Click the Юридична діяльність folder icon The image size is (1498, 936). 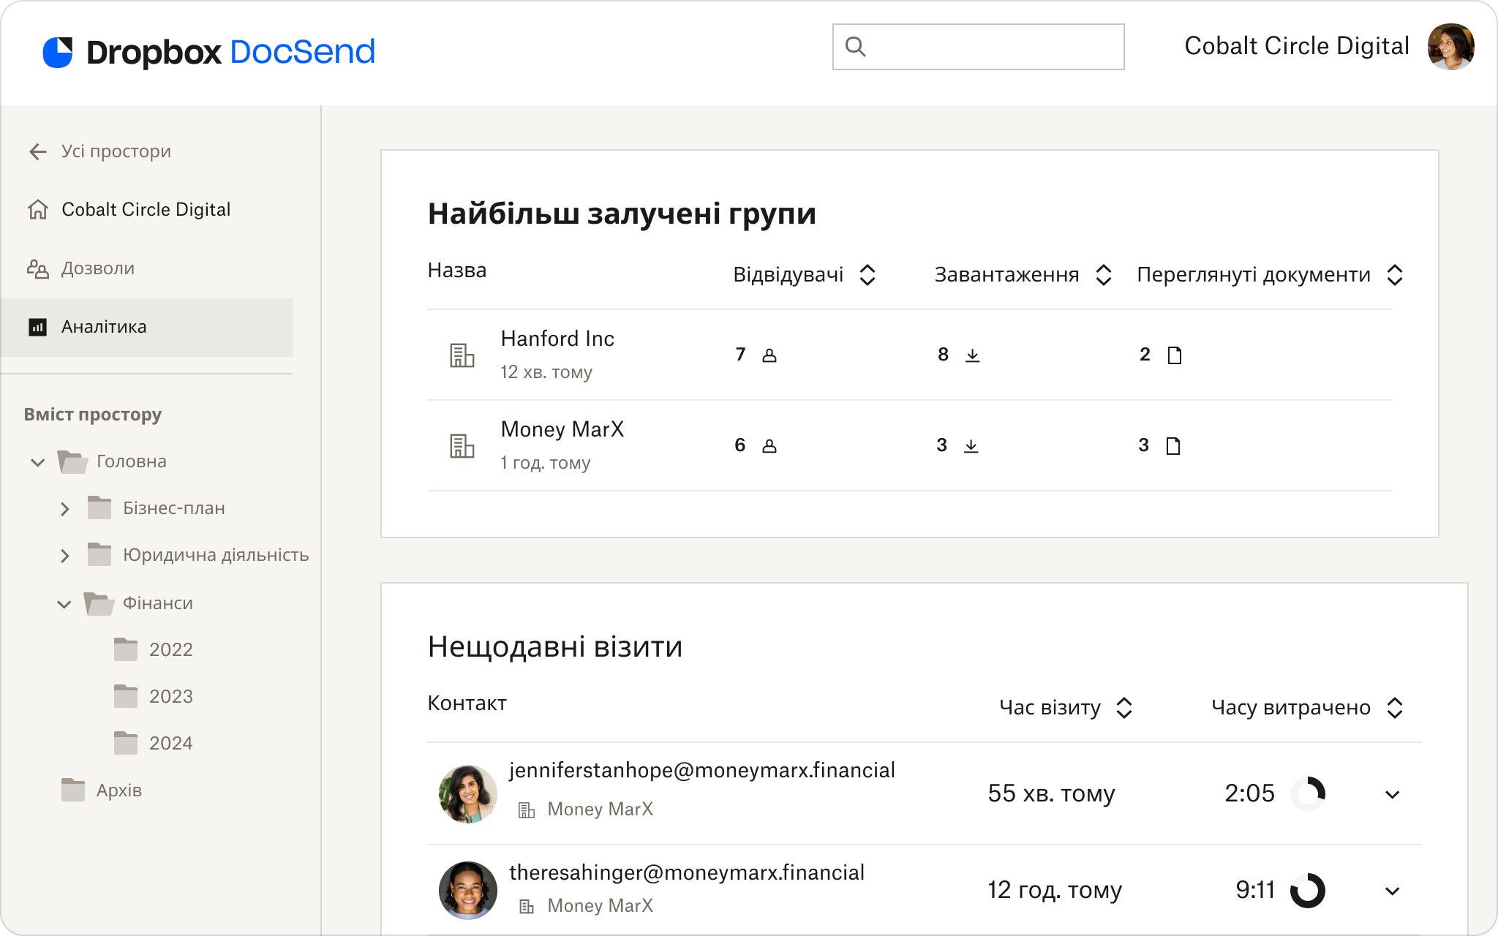point(99,554)
